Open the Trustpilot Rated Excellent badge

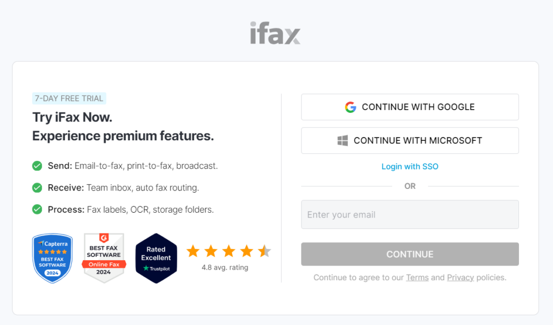coord(156,258)
